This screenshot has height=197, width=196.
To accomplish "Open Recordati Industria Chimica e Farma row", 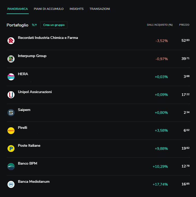I will coord(98,41).
